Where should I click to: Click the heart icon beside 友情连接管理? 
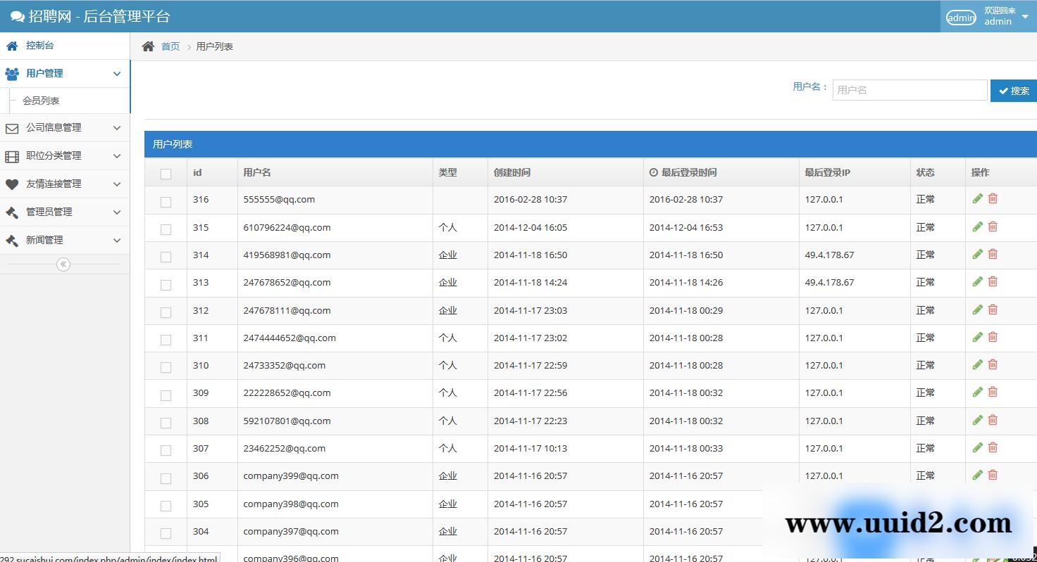pos(13,184)
